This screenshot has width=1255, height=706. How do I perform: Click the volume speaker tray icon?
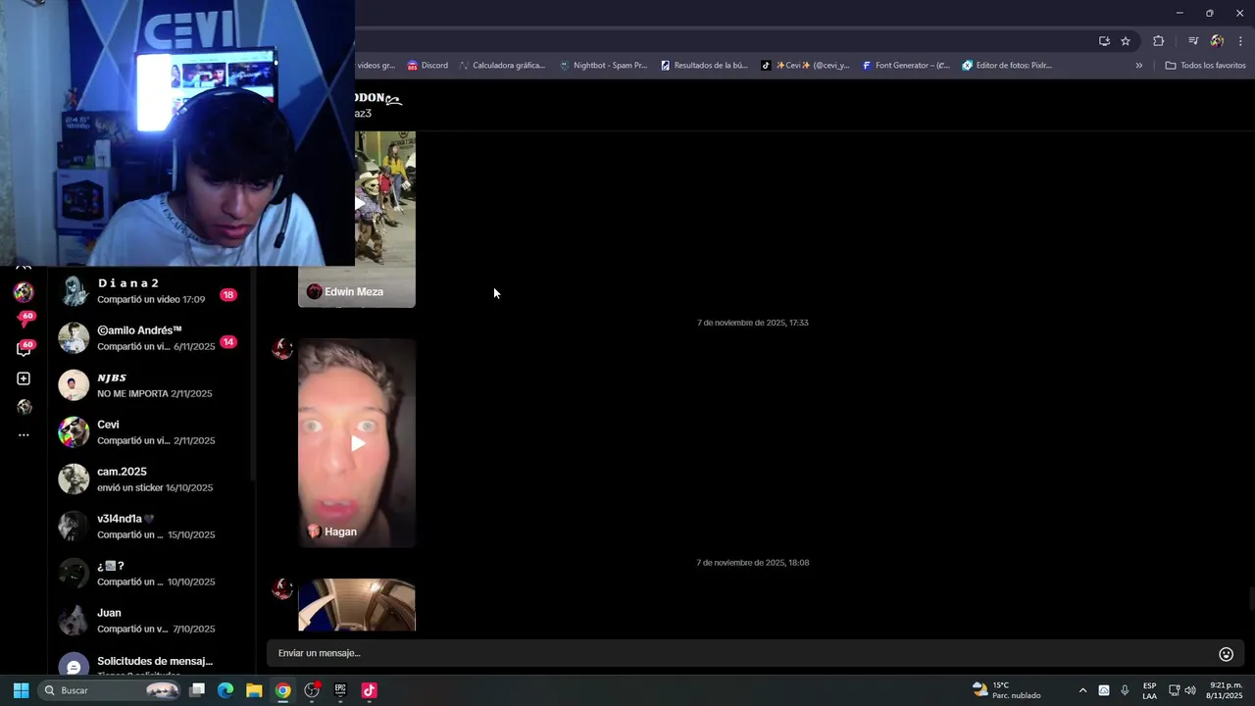pos(1190,690)
